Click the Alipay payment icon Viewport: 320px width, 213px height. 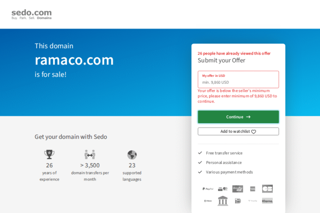(208, 201)
